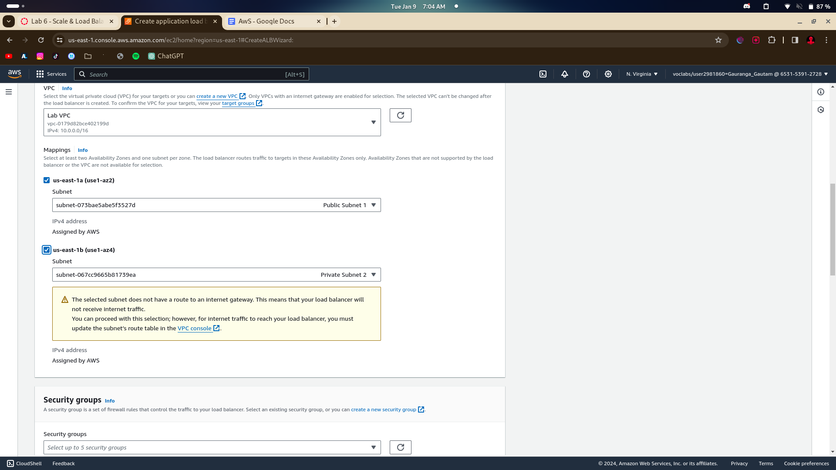Open the Services grid menu
This screenshot has width=836, height=470.
[x=51, y=74]
